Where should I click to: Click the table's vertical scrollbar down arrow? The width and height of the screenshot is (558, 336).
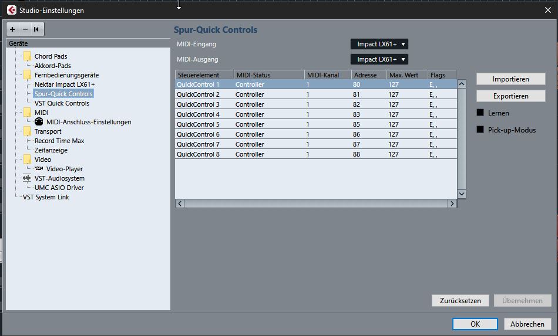(461, 194)
